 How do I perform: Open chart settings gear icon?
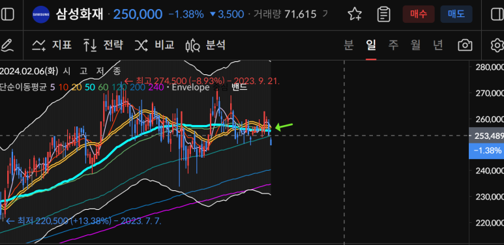click(497, 45)
